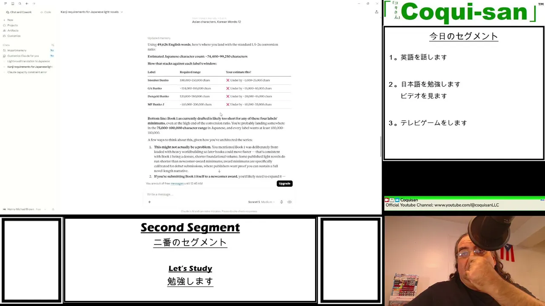Follow the free messages link
Viewport: 545px width, 306px height.
(177, 184)
